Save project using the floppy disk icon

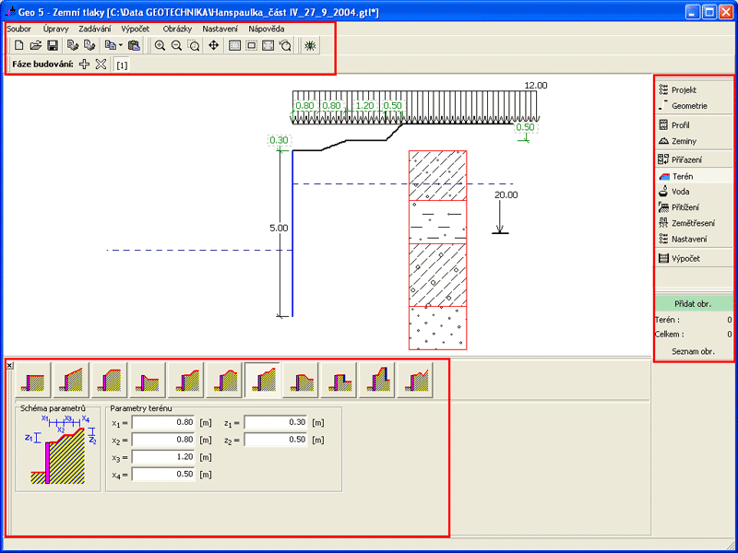click(52, 45)
